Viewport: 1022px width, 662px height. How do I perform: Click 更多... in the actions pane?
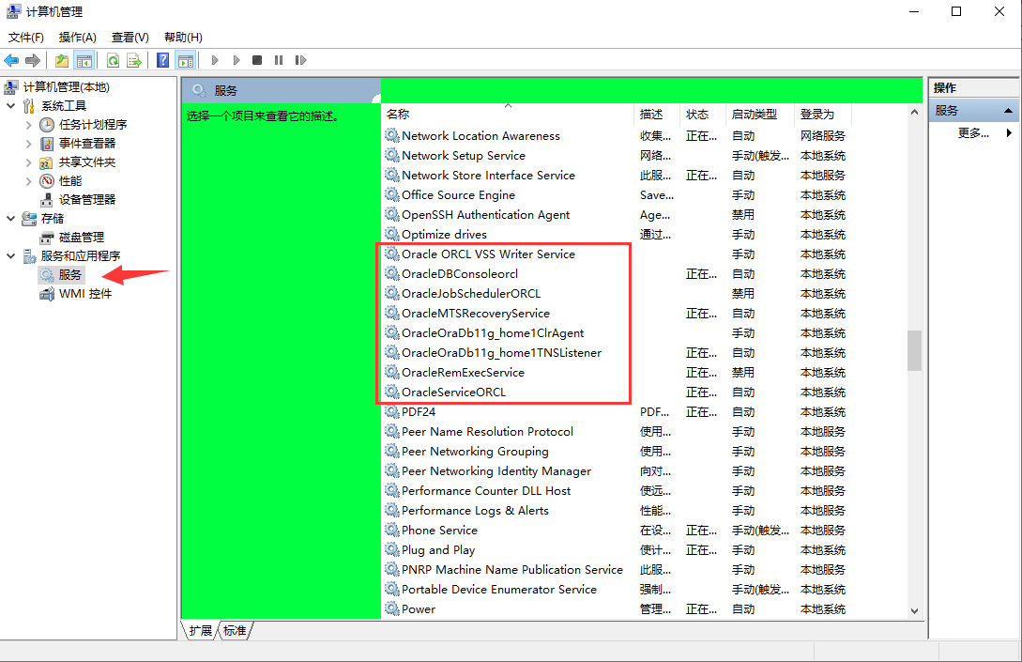click(973, 133)
